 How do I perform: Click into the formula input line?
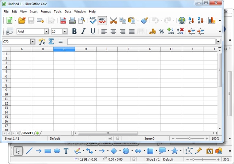pos(141,42)
